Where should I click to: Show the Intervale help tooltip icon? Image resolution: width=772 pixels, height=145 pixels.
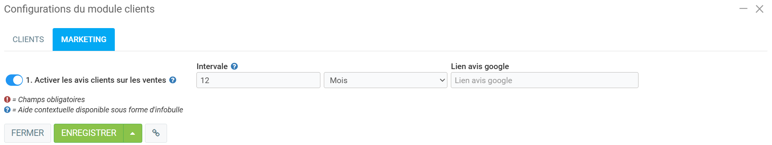[235, 66]
